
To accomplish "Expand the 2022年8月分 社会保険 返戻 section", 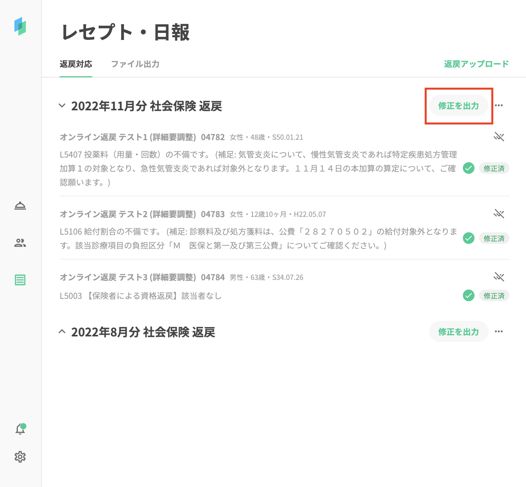I will coord(62,332).
